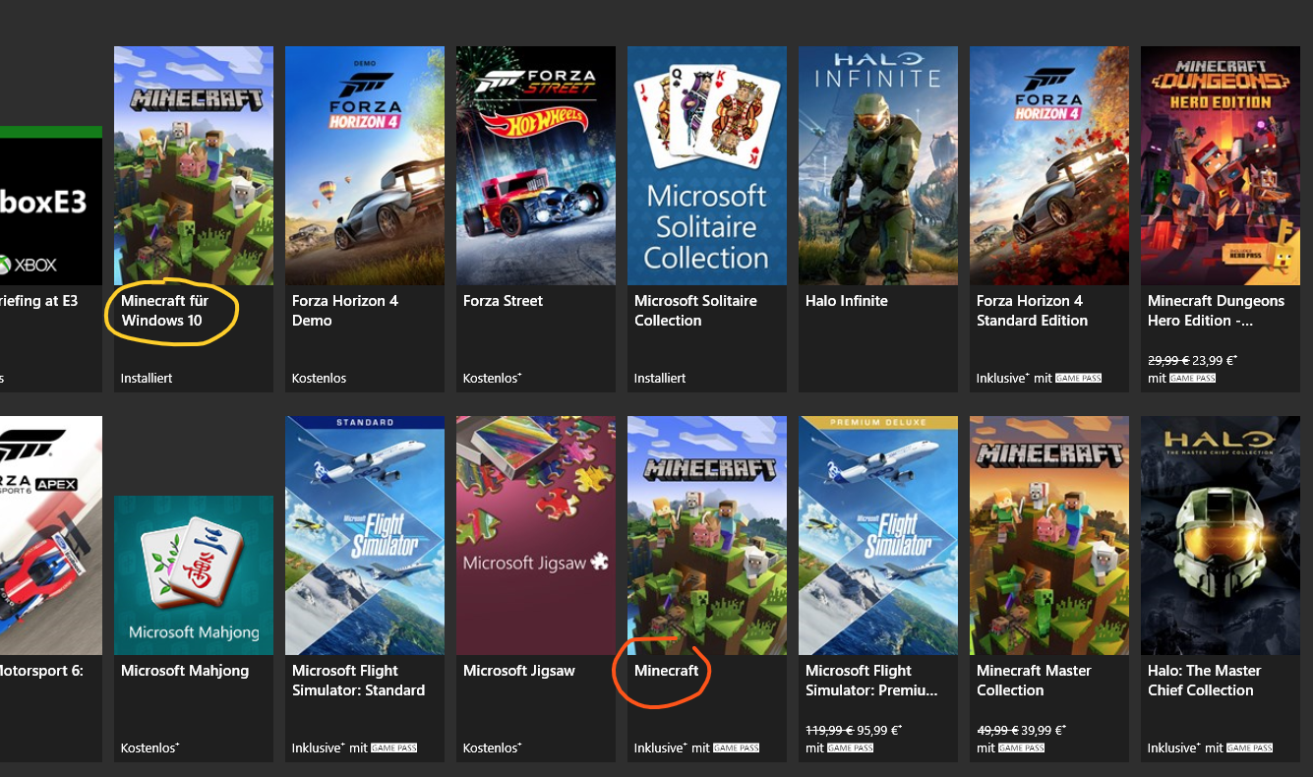Click 'Inklusive mit Game Pass' under Flight Simulator Standard
1313x777 pixels.
(355, 747)
